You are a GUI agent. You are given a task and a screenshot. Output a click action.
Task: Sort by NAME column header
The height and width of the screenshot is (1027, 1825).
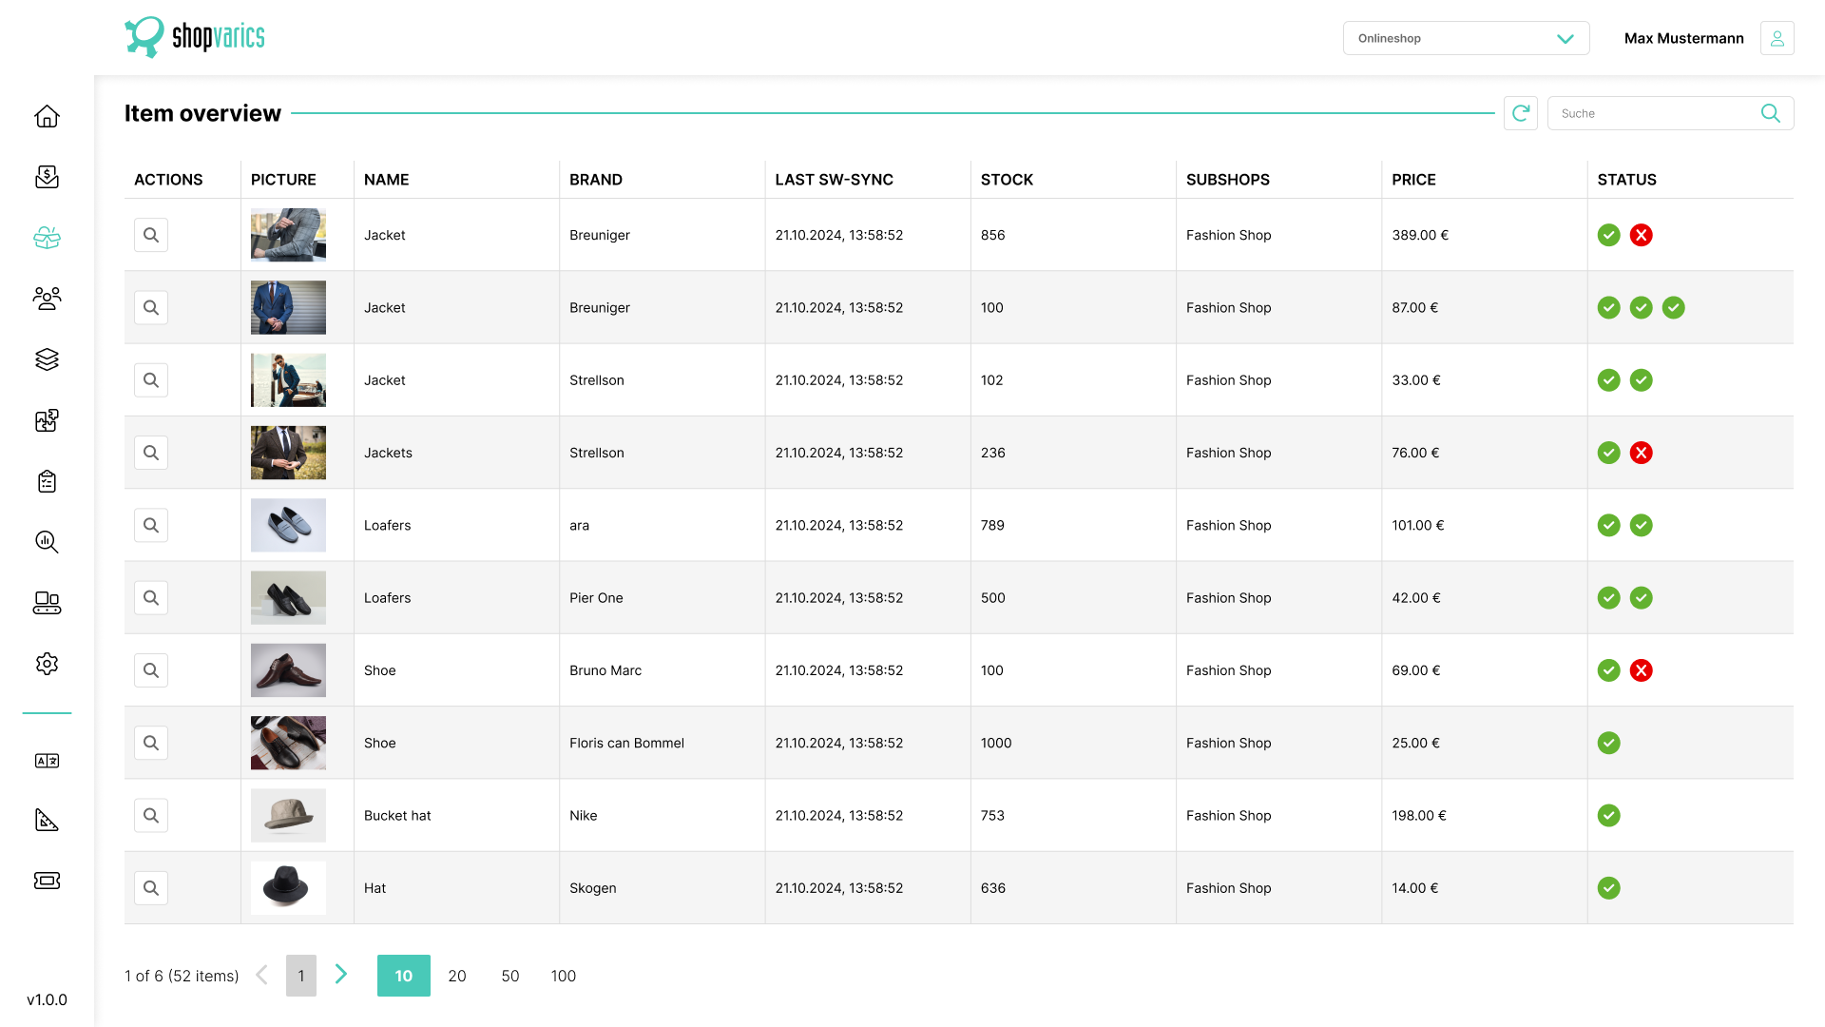[386, 180]
